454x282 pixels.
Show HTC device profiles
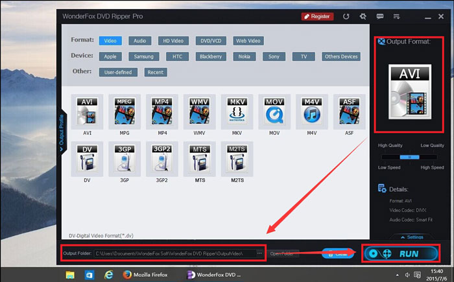[x=177, y=56]
